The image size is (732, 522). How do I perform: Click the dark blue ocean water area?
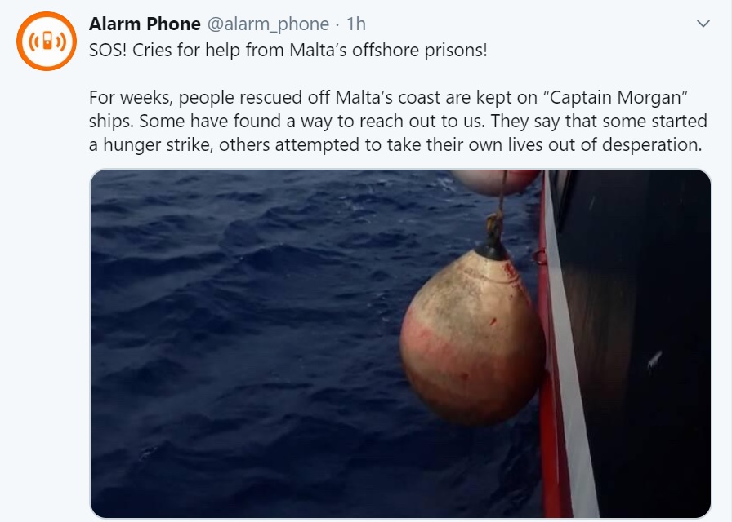click(x=243, y=345)
